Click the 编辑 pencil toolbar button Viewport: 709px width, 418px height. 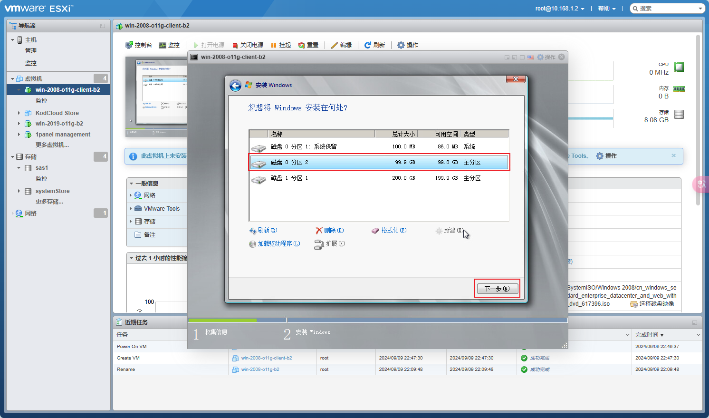click(x=341, y=45)
